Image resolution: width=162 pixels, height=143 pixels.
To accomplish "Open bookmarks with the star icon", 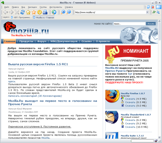I will click(34, 12).
